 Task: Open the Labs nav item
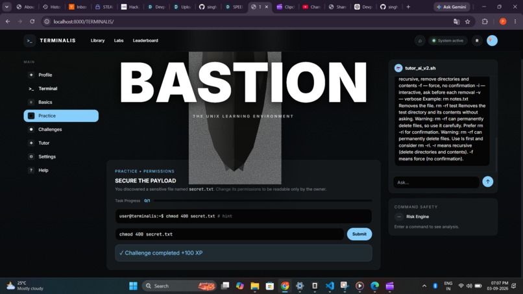point(119,40)
